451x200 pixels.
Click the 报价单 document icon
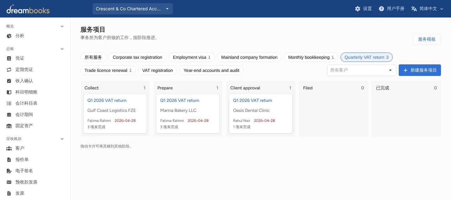point(9,160)
